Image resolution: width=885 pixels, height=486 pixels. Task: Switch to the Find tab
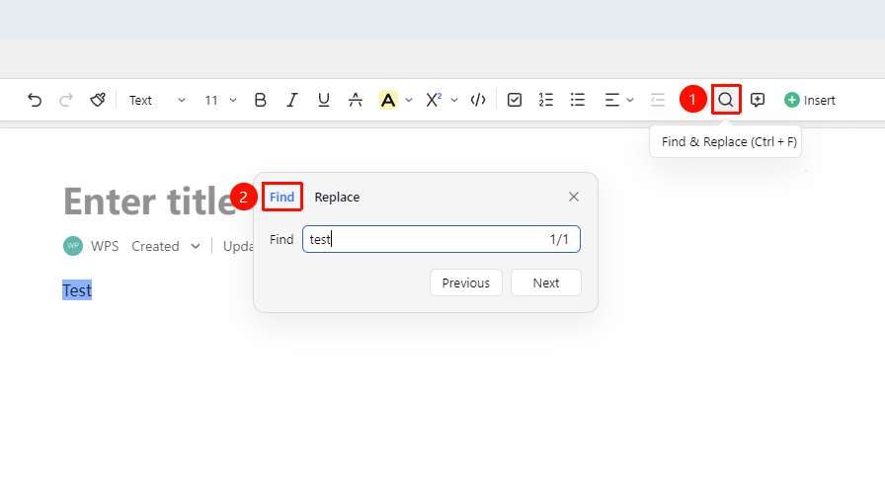282,197
